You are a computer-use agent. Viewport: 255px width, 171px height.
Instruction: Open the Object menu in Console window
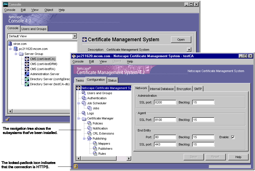pyautogui.click(x=49, y=10)
